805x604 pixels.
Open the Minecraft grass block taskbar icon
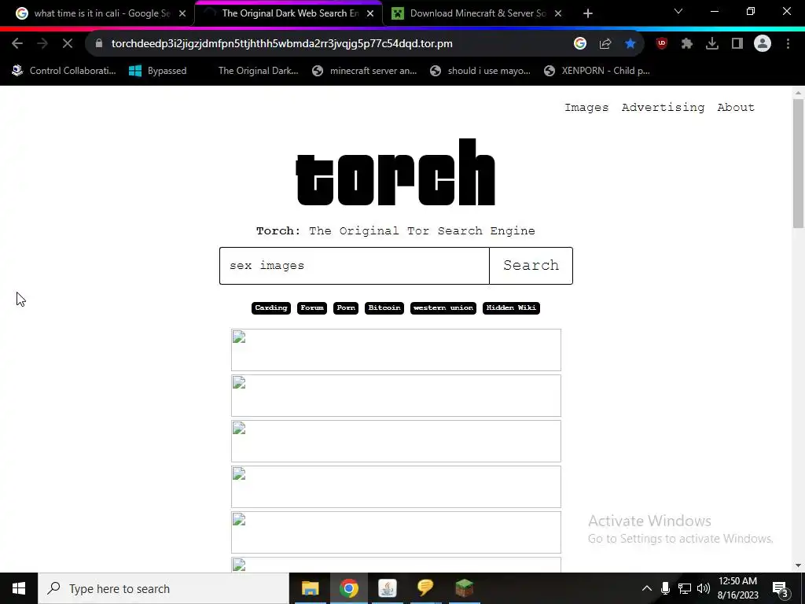point(464,588)
